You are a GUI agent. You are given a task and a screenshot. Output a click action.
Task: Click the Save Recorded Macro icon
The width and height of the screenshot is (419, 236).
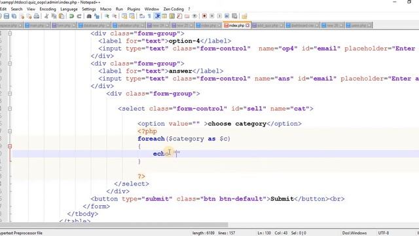click(234, 16)
